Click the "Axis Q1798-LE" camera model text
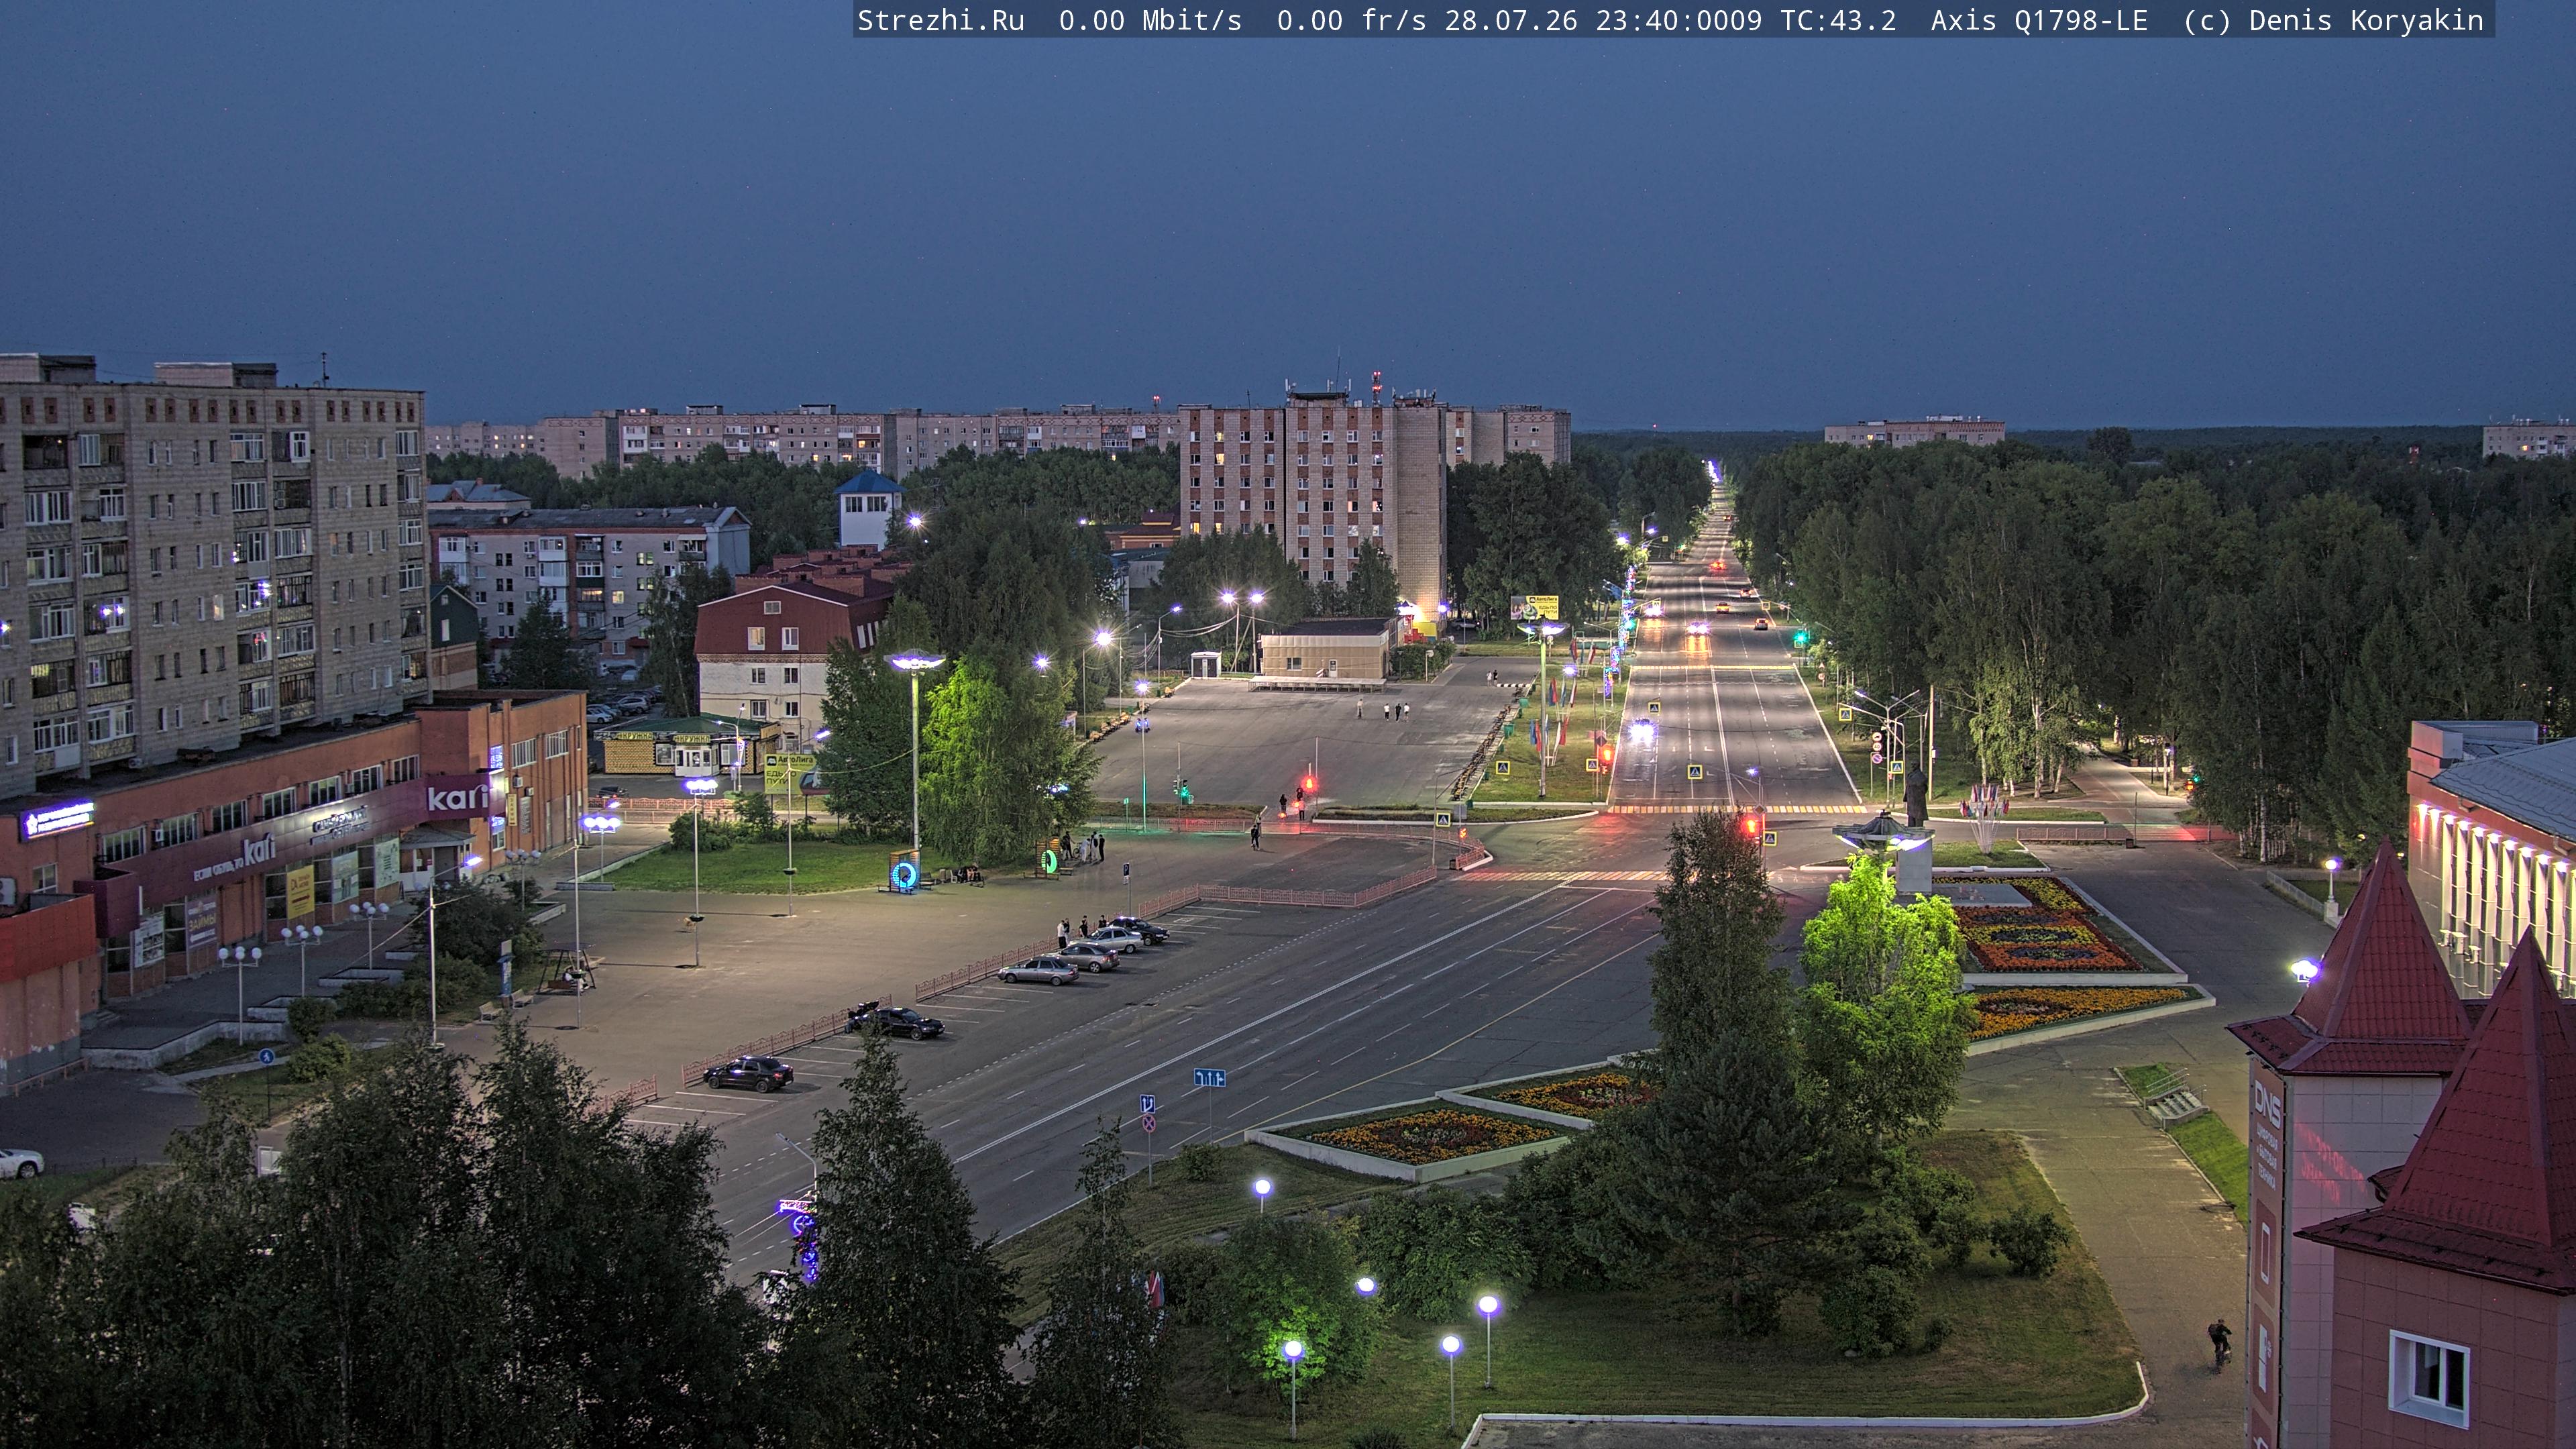The height and width of the screenshot is (1449, 2576). pyautogui.click(x=2039, y=21)
